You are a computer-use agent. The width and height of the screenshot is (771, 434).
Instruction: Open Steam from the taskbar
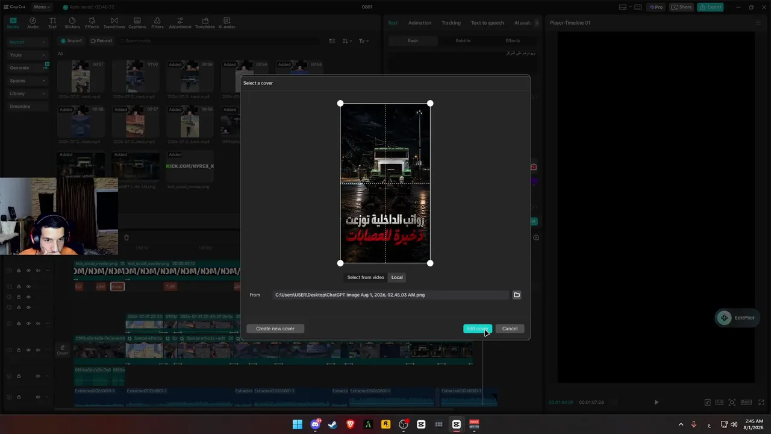point(332,424)
